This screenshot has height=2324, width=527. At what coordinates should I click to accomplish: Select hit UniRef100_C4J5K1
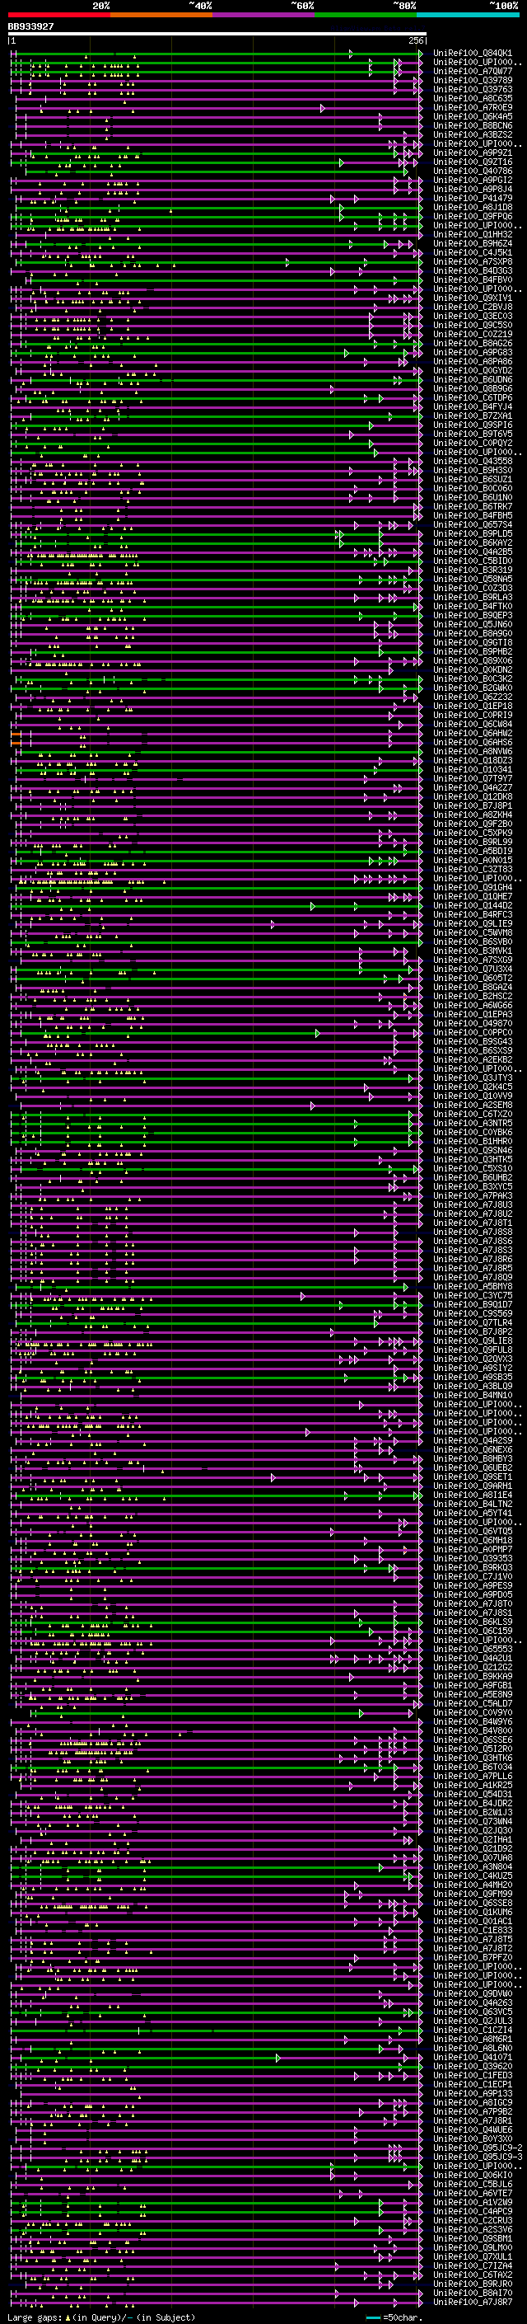[x=473, y=252]
